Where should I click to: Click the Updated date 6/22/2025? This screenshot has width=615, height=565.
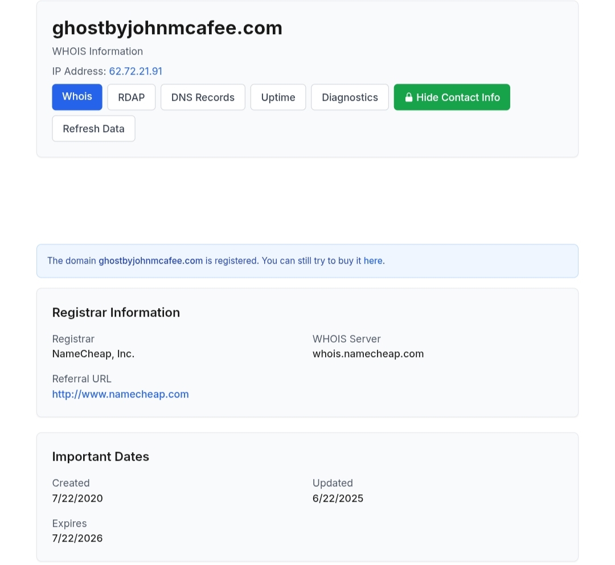point(338,498)
